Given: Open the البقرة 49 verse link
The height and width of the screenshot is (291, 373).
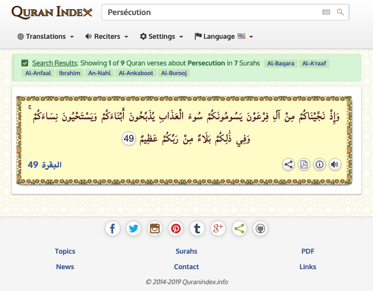Looking at the screenshot, I should point(45,164).
